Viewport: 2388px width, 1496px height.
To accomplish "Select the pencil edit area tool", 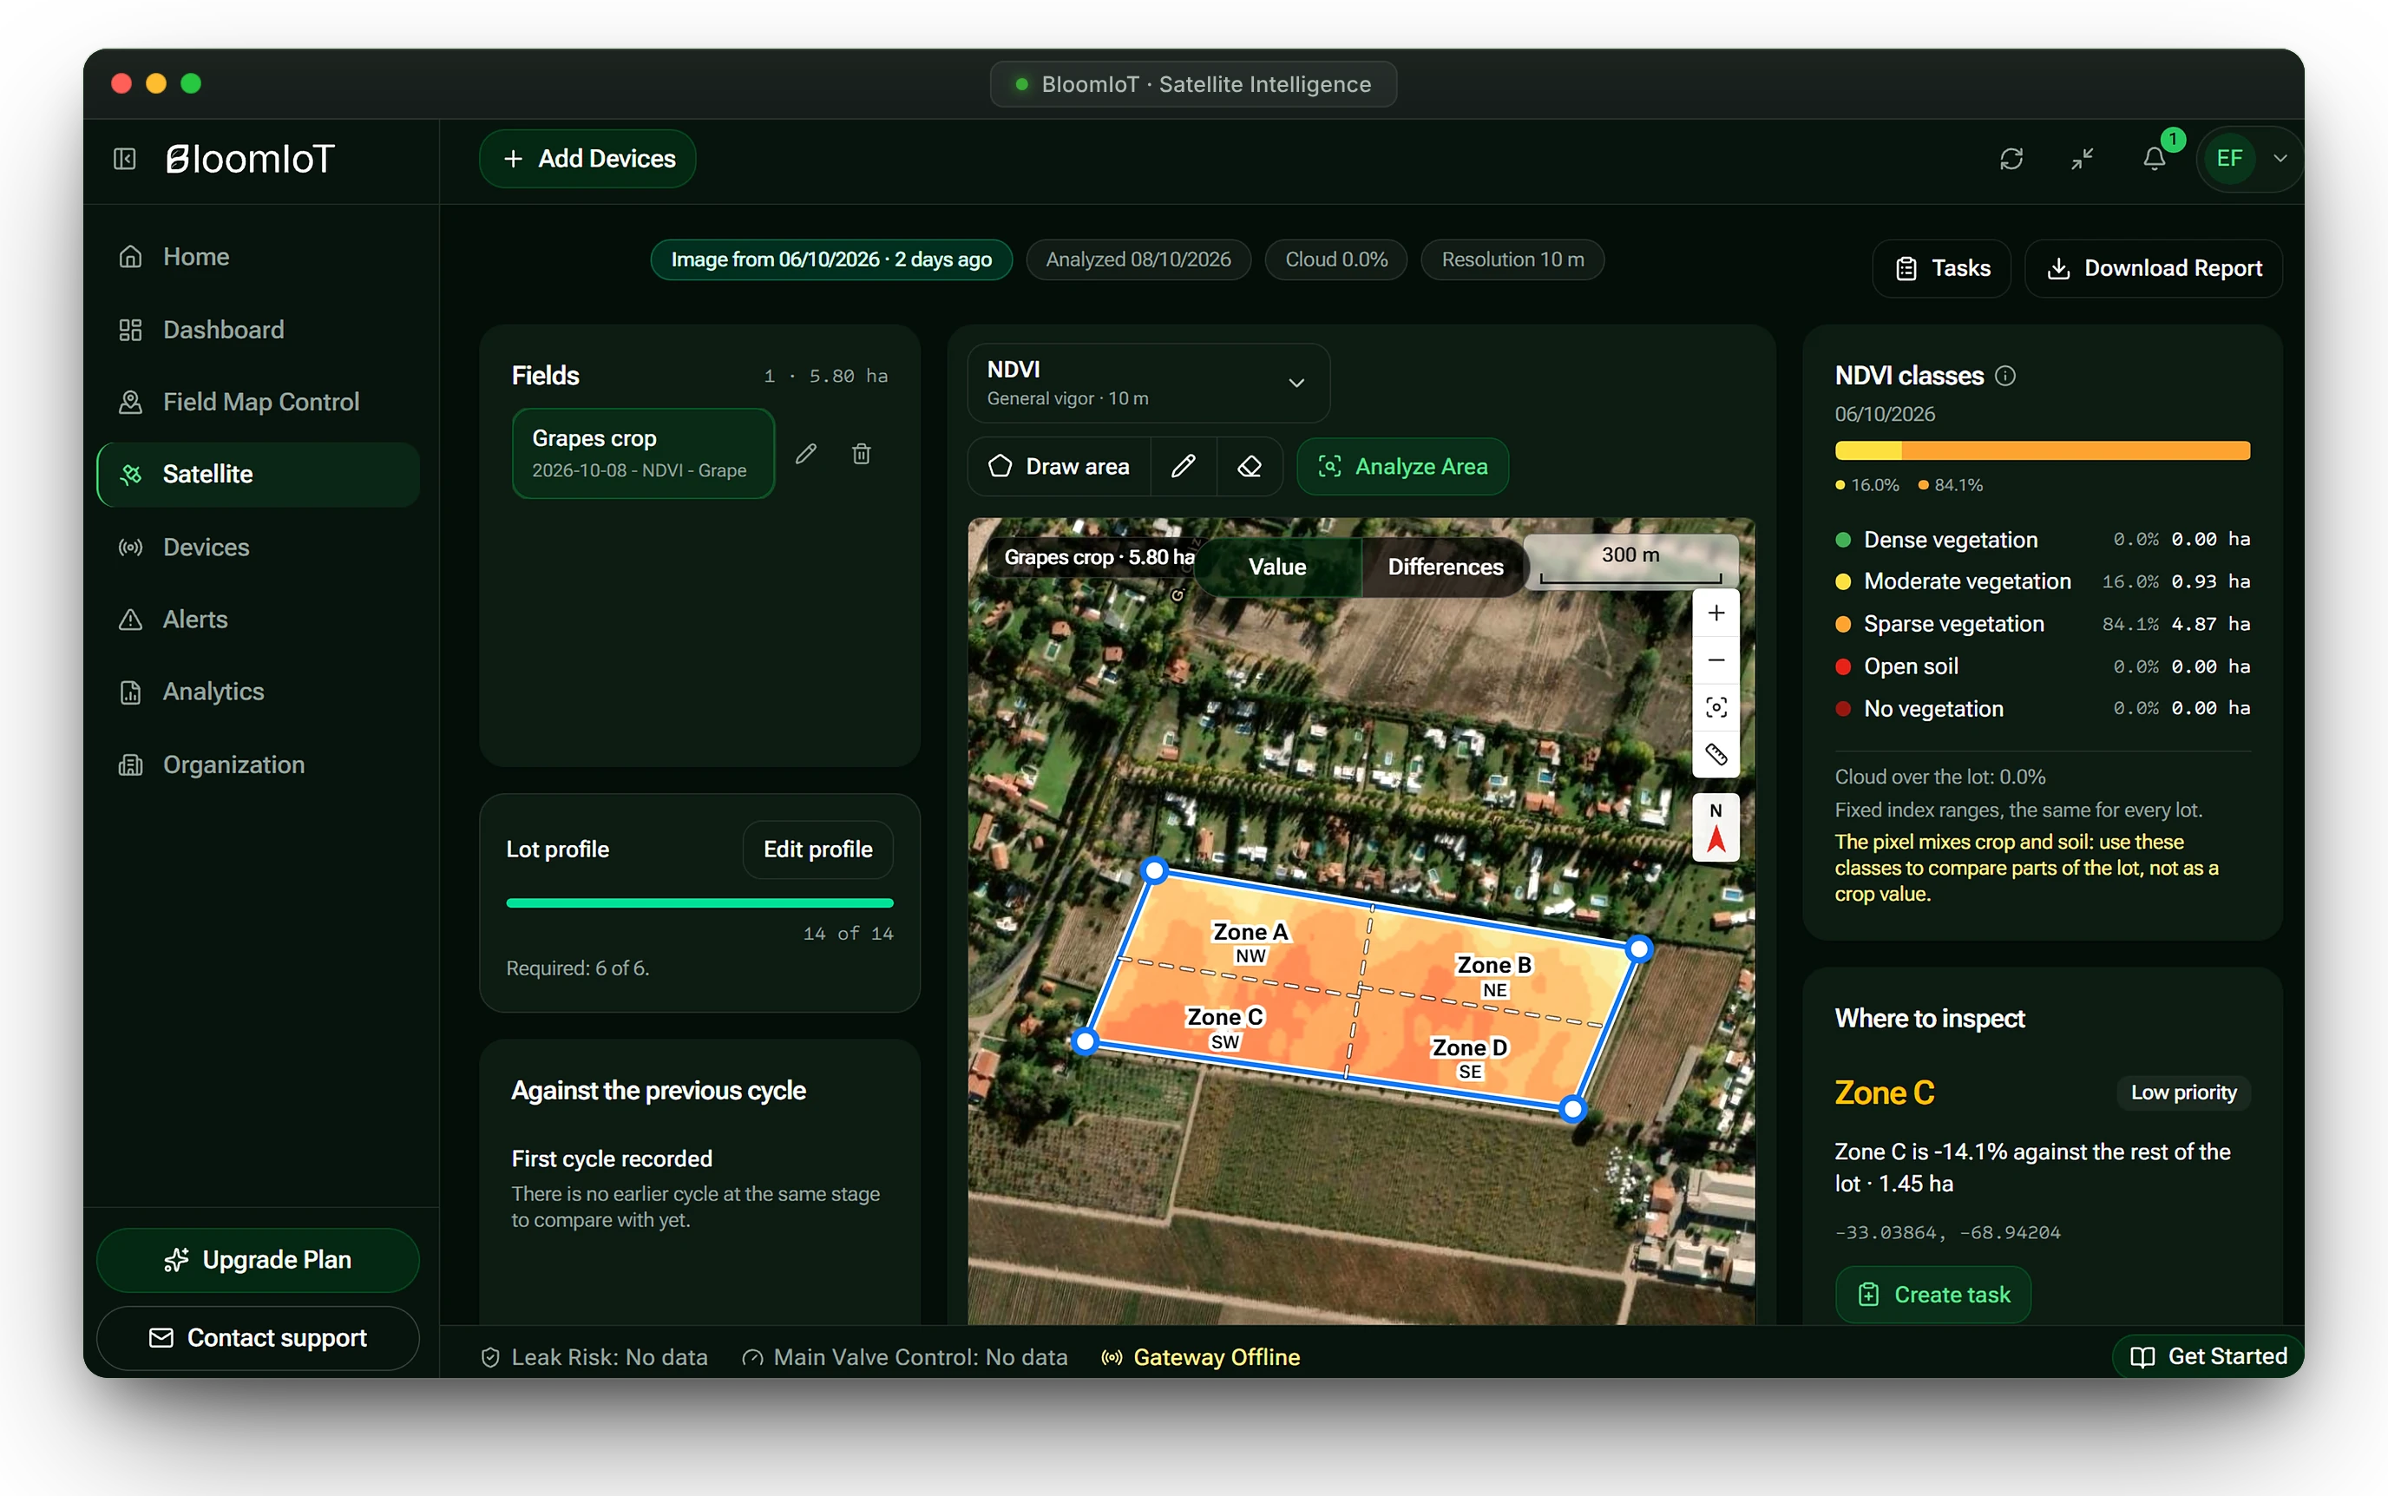I will click(x=1183, y=466).
